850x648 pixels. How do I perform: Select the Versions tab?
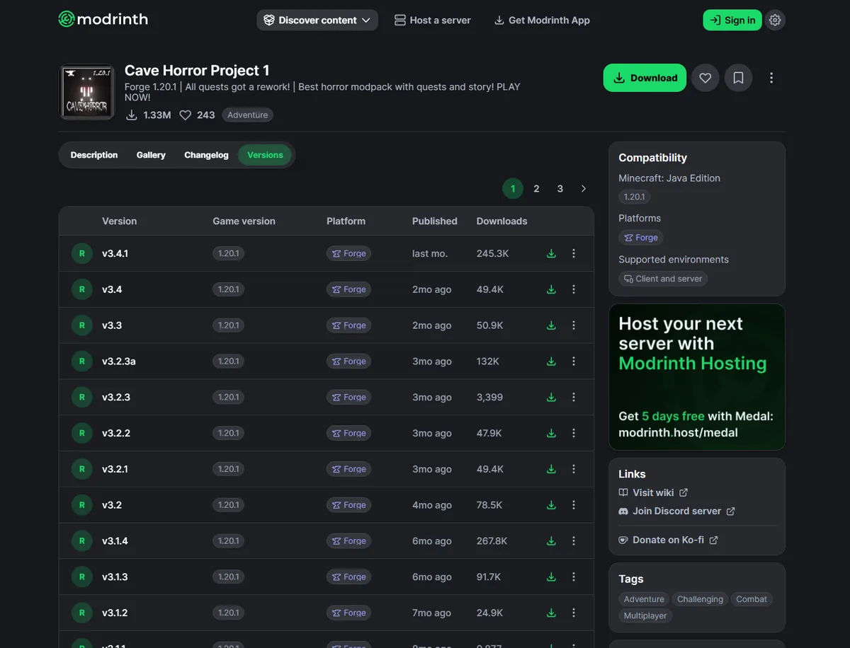tap(265, 155)
